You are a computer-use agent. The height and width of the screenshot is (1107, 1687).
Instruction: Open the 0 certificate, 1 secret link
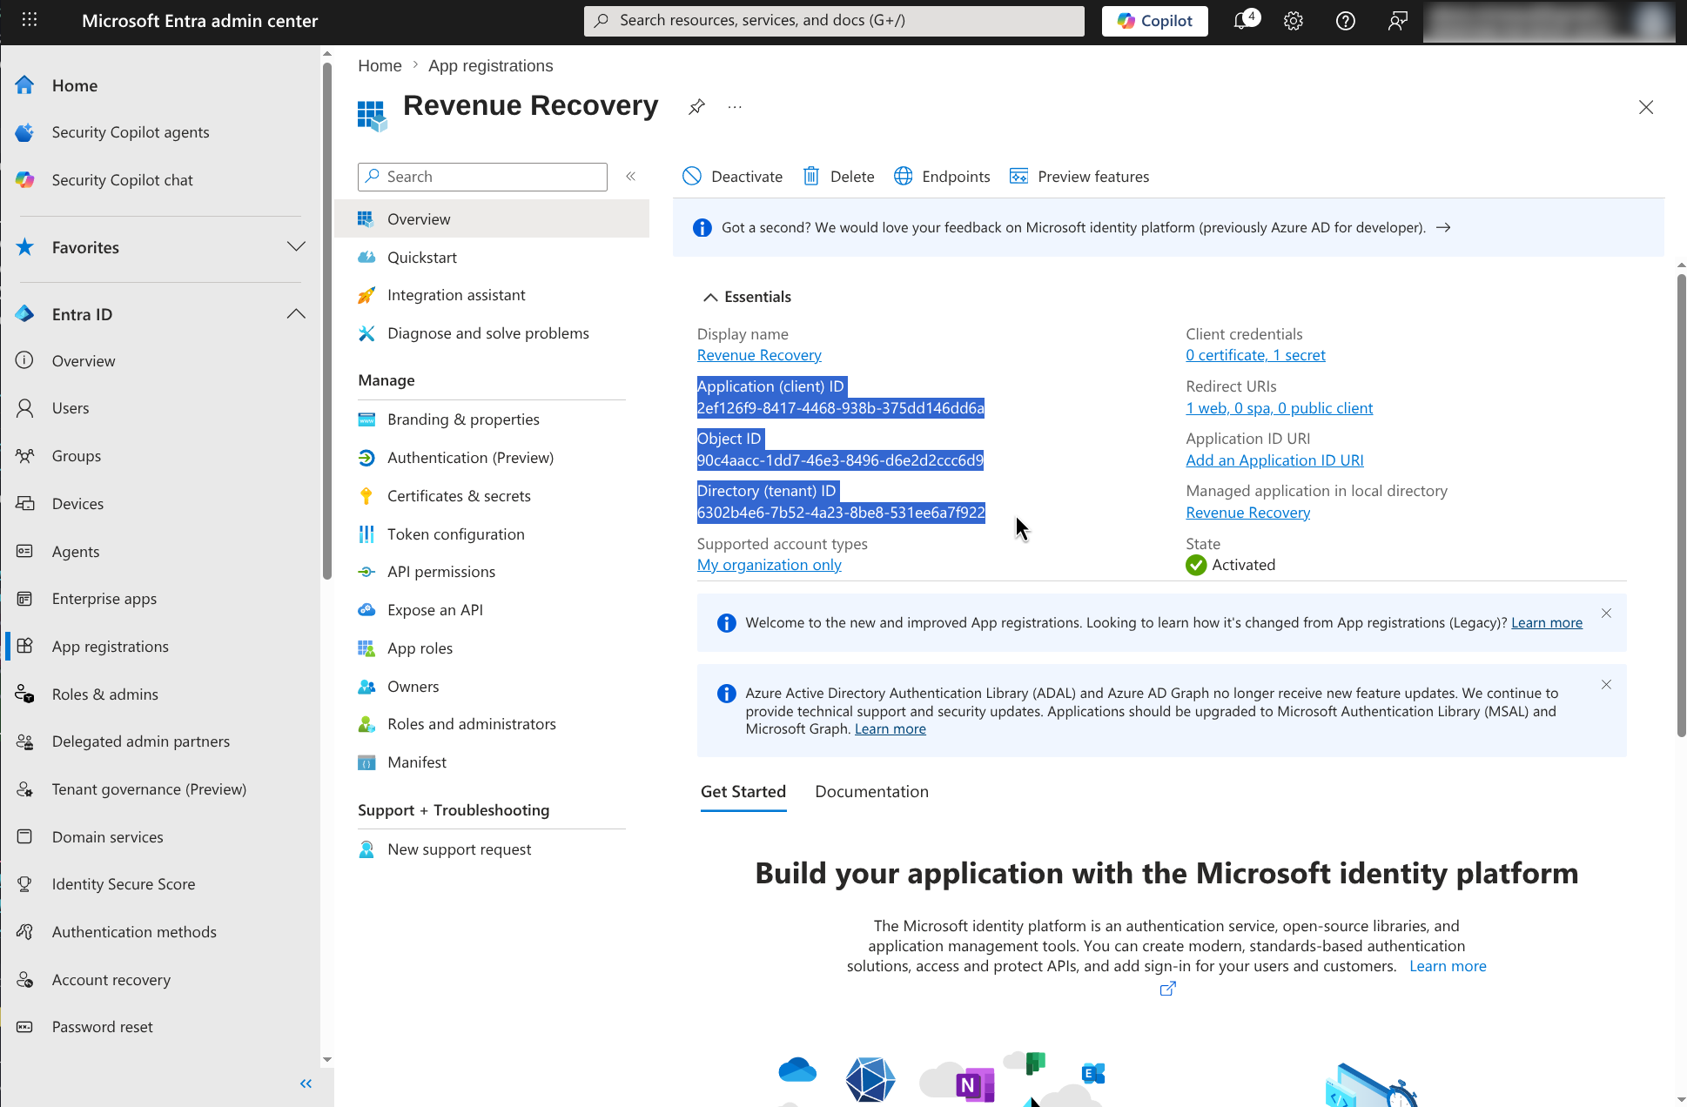tap(1255, 355)
